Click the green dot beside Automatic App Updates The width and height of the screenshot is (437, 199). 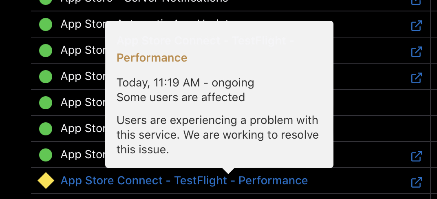pos(46,24)
